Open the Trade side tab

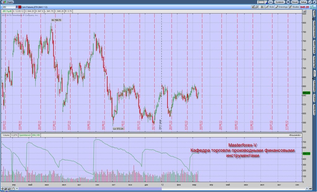tap(315, 14)
